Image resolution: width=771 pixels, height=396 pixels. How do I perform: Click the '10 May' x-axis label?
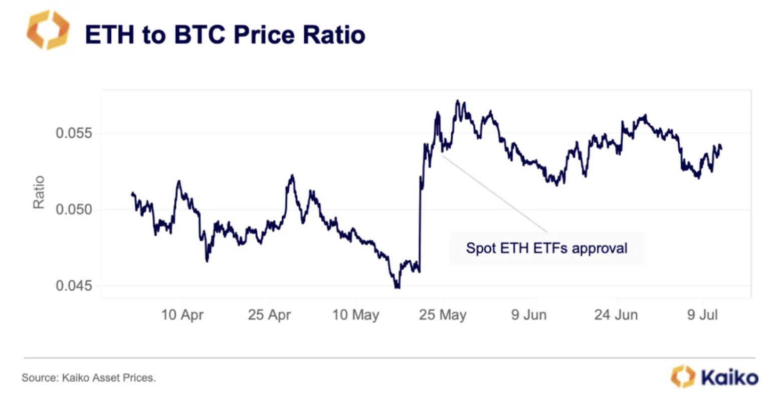(x=355, y=315)
